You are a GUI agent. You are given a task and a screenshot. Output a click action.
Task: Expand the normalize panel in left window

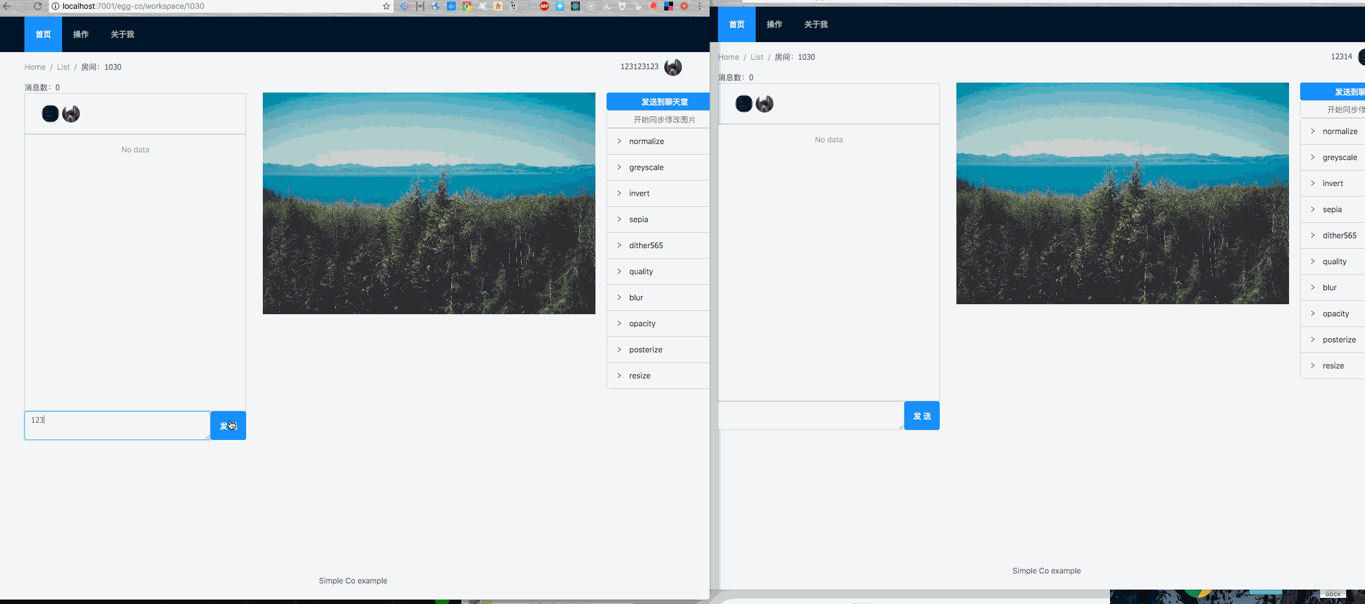point(646,141)
